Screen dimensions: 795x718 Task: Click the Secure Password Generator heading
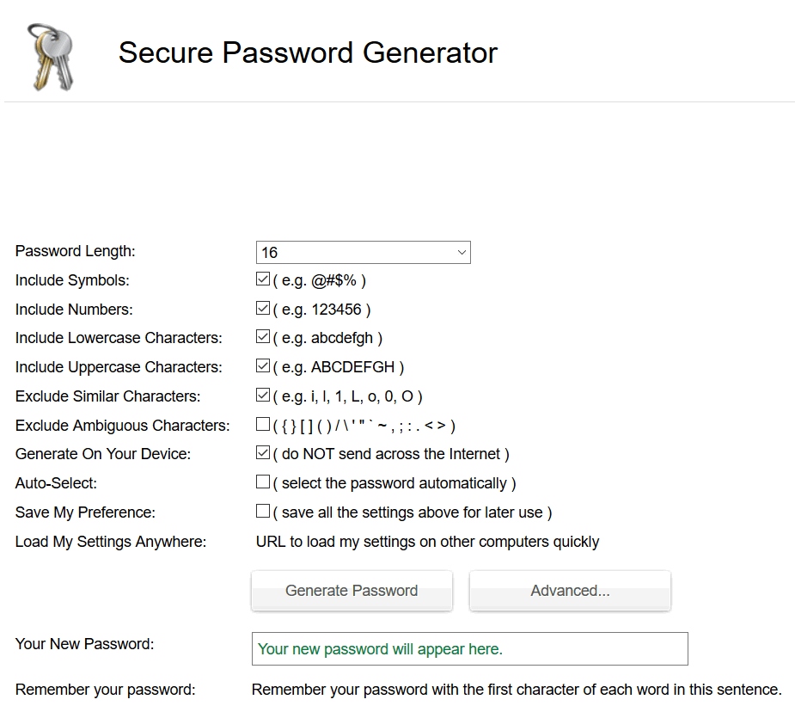click(x=308, y=52)
